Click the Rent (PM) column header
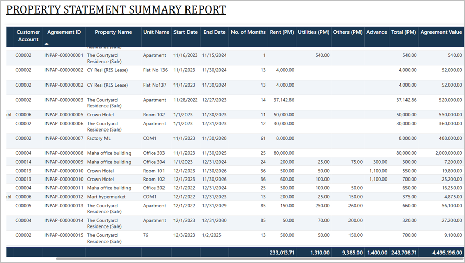The image size is (465, 263). tap(282, 32)
